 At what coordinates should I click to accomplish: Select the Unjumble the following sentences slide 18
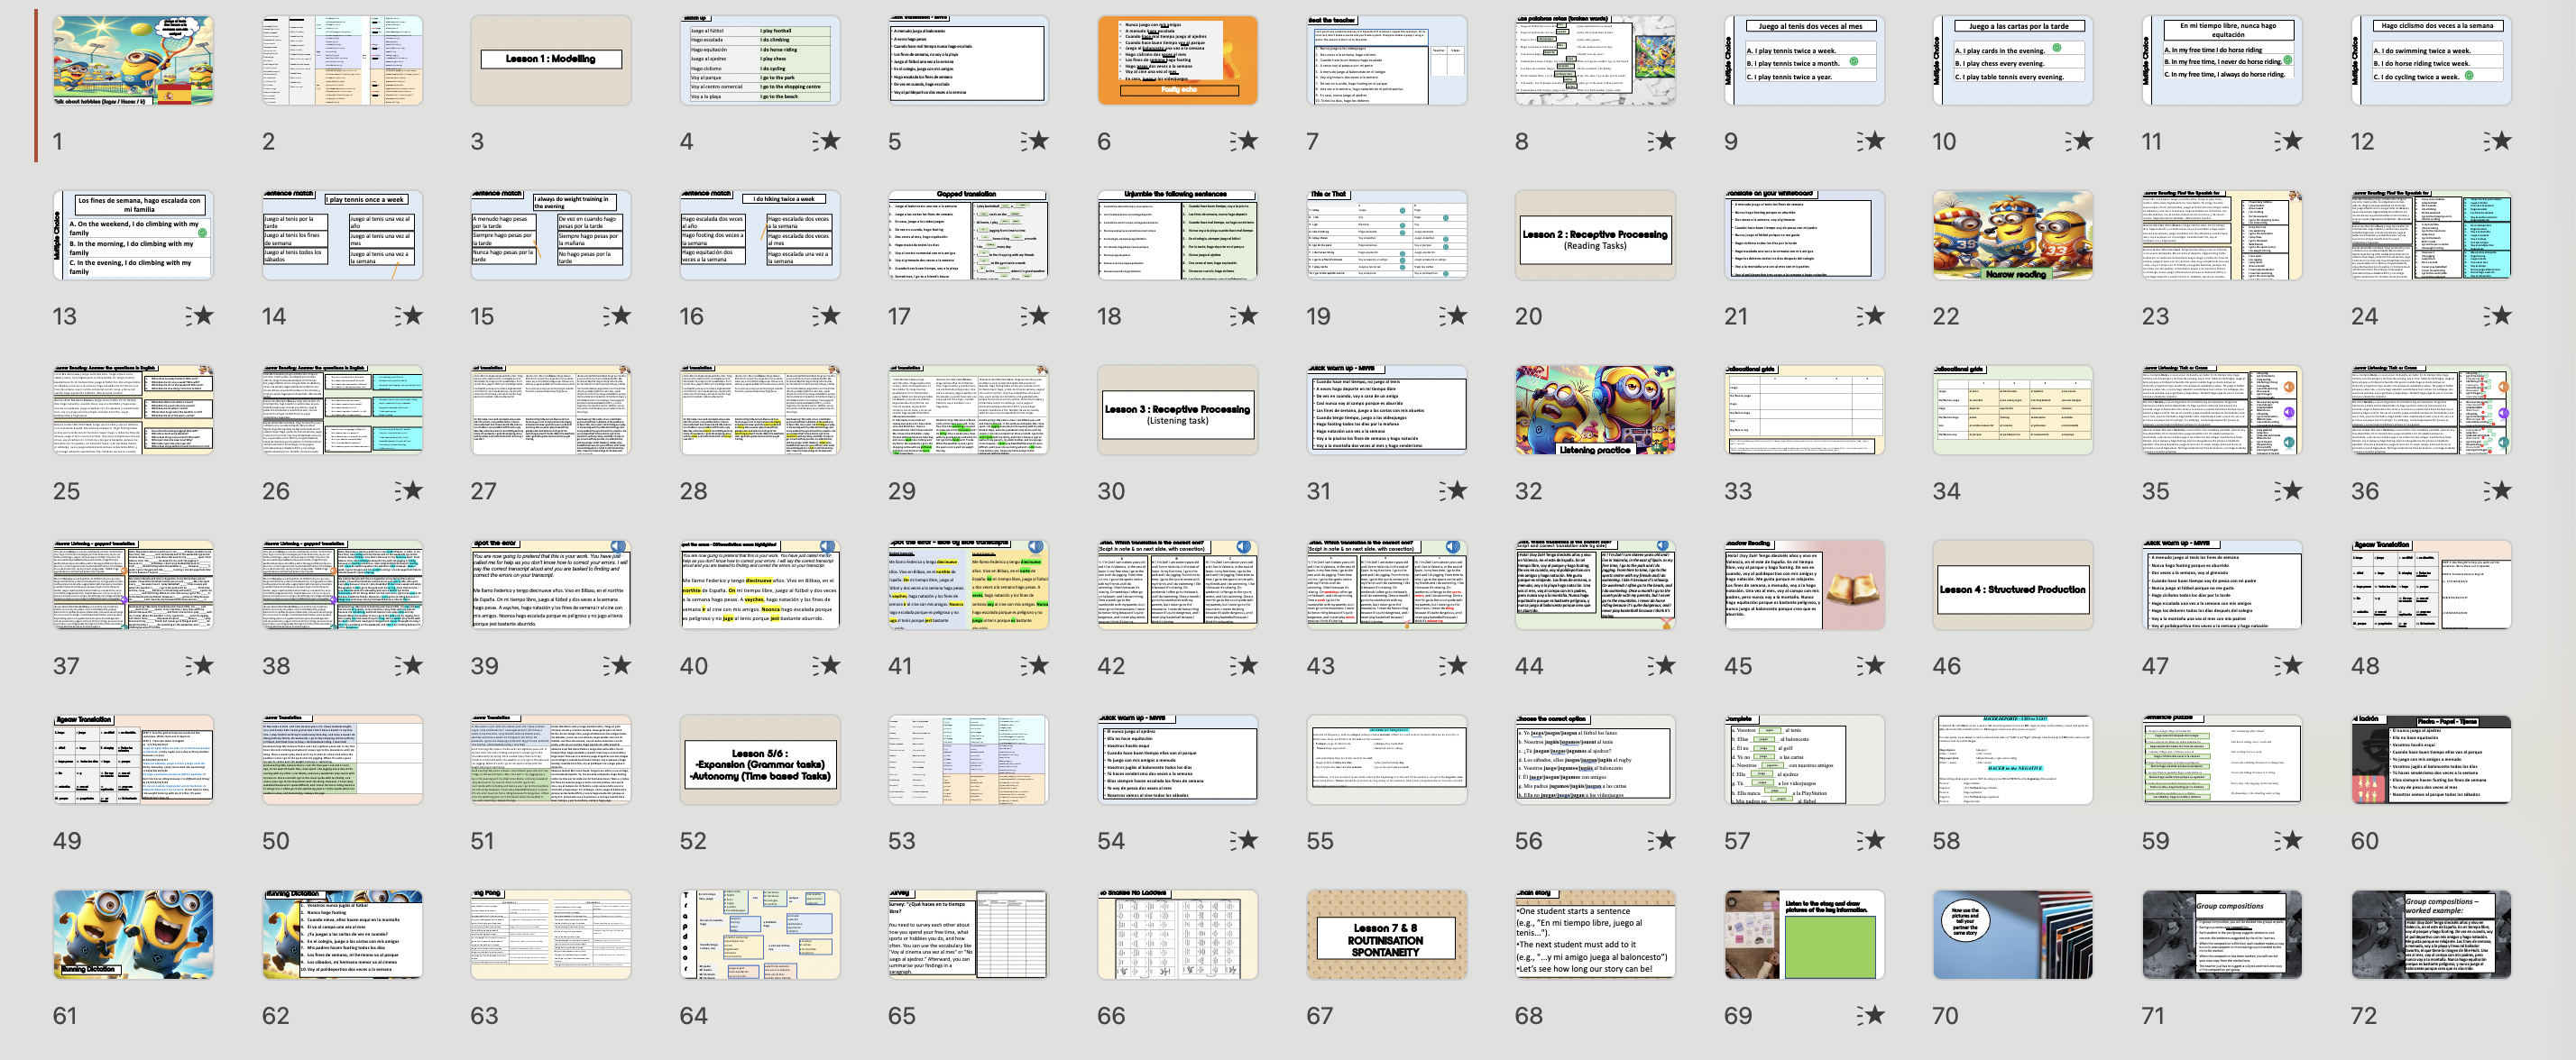(1178, 234)
